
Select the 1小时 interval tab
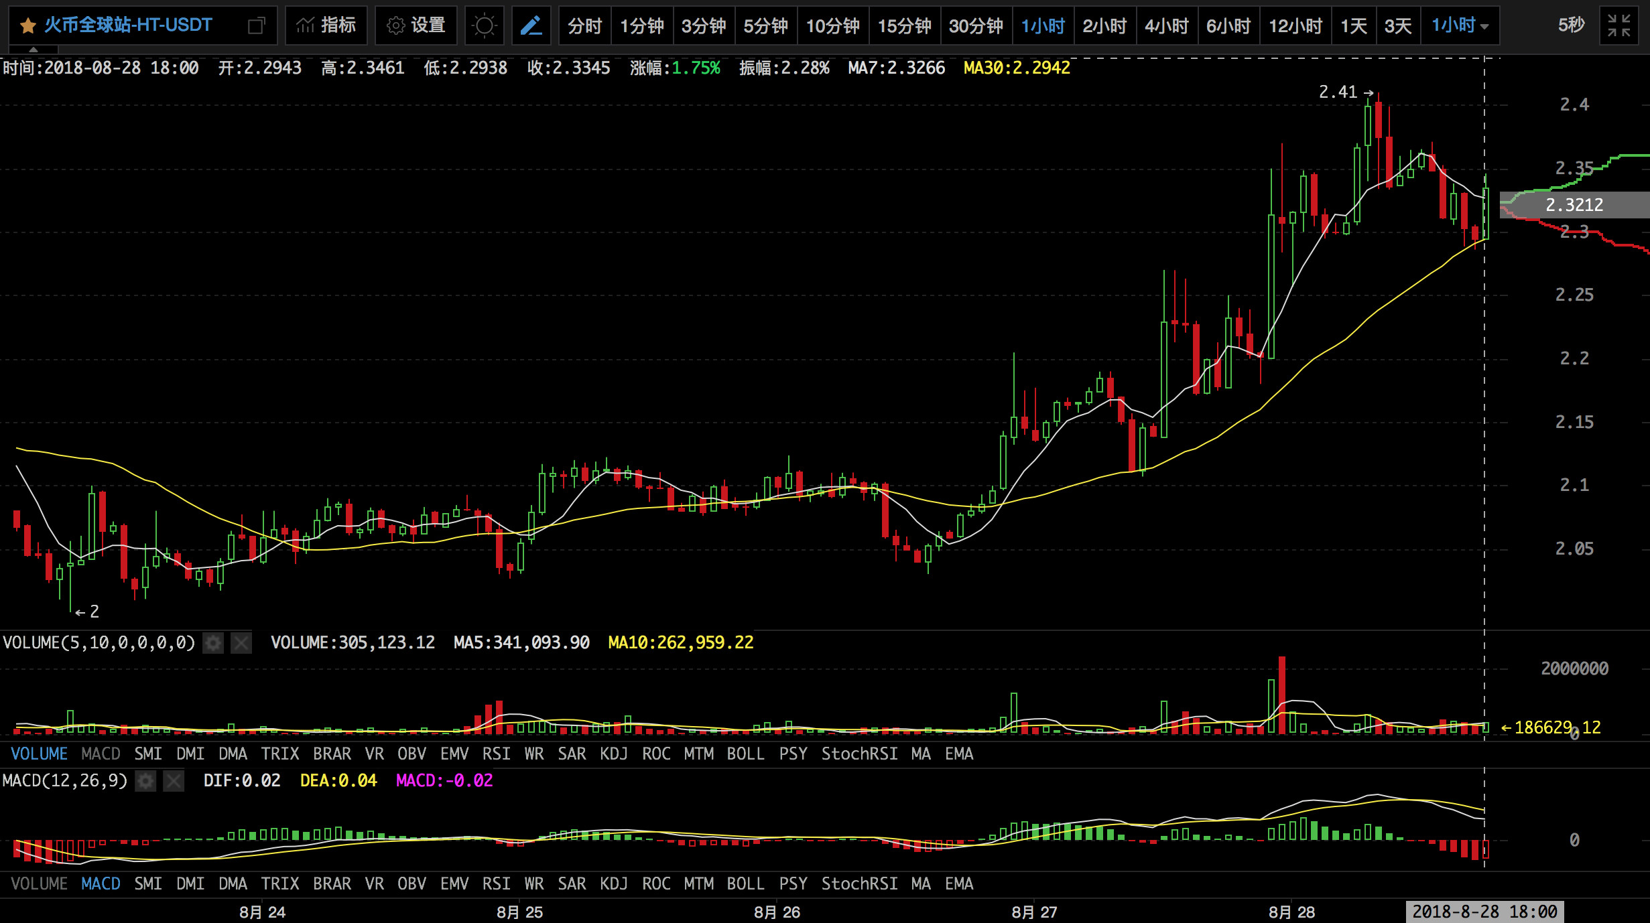[x=1043, y=25]
